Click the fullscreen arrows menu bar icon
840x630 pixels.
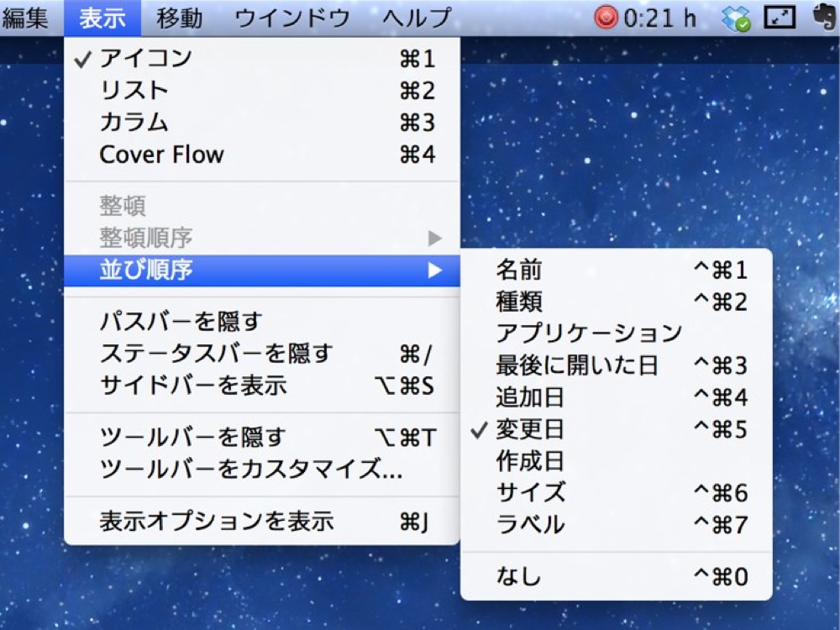[x=780, y=17]
